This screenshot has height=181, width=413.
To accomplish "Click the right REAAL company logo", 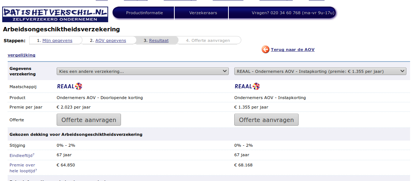I will pos(247,86).
